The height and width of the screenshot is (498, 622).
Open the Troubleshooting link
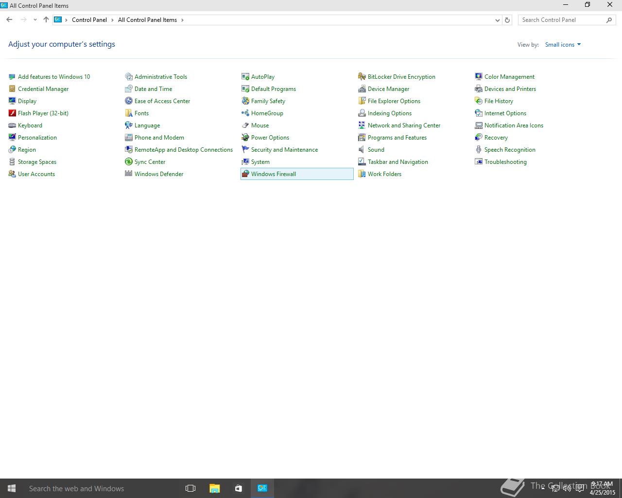(505, 162)
